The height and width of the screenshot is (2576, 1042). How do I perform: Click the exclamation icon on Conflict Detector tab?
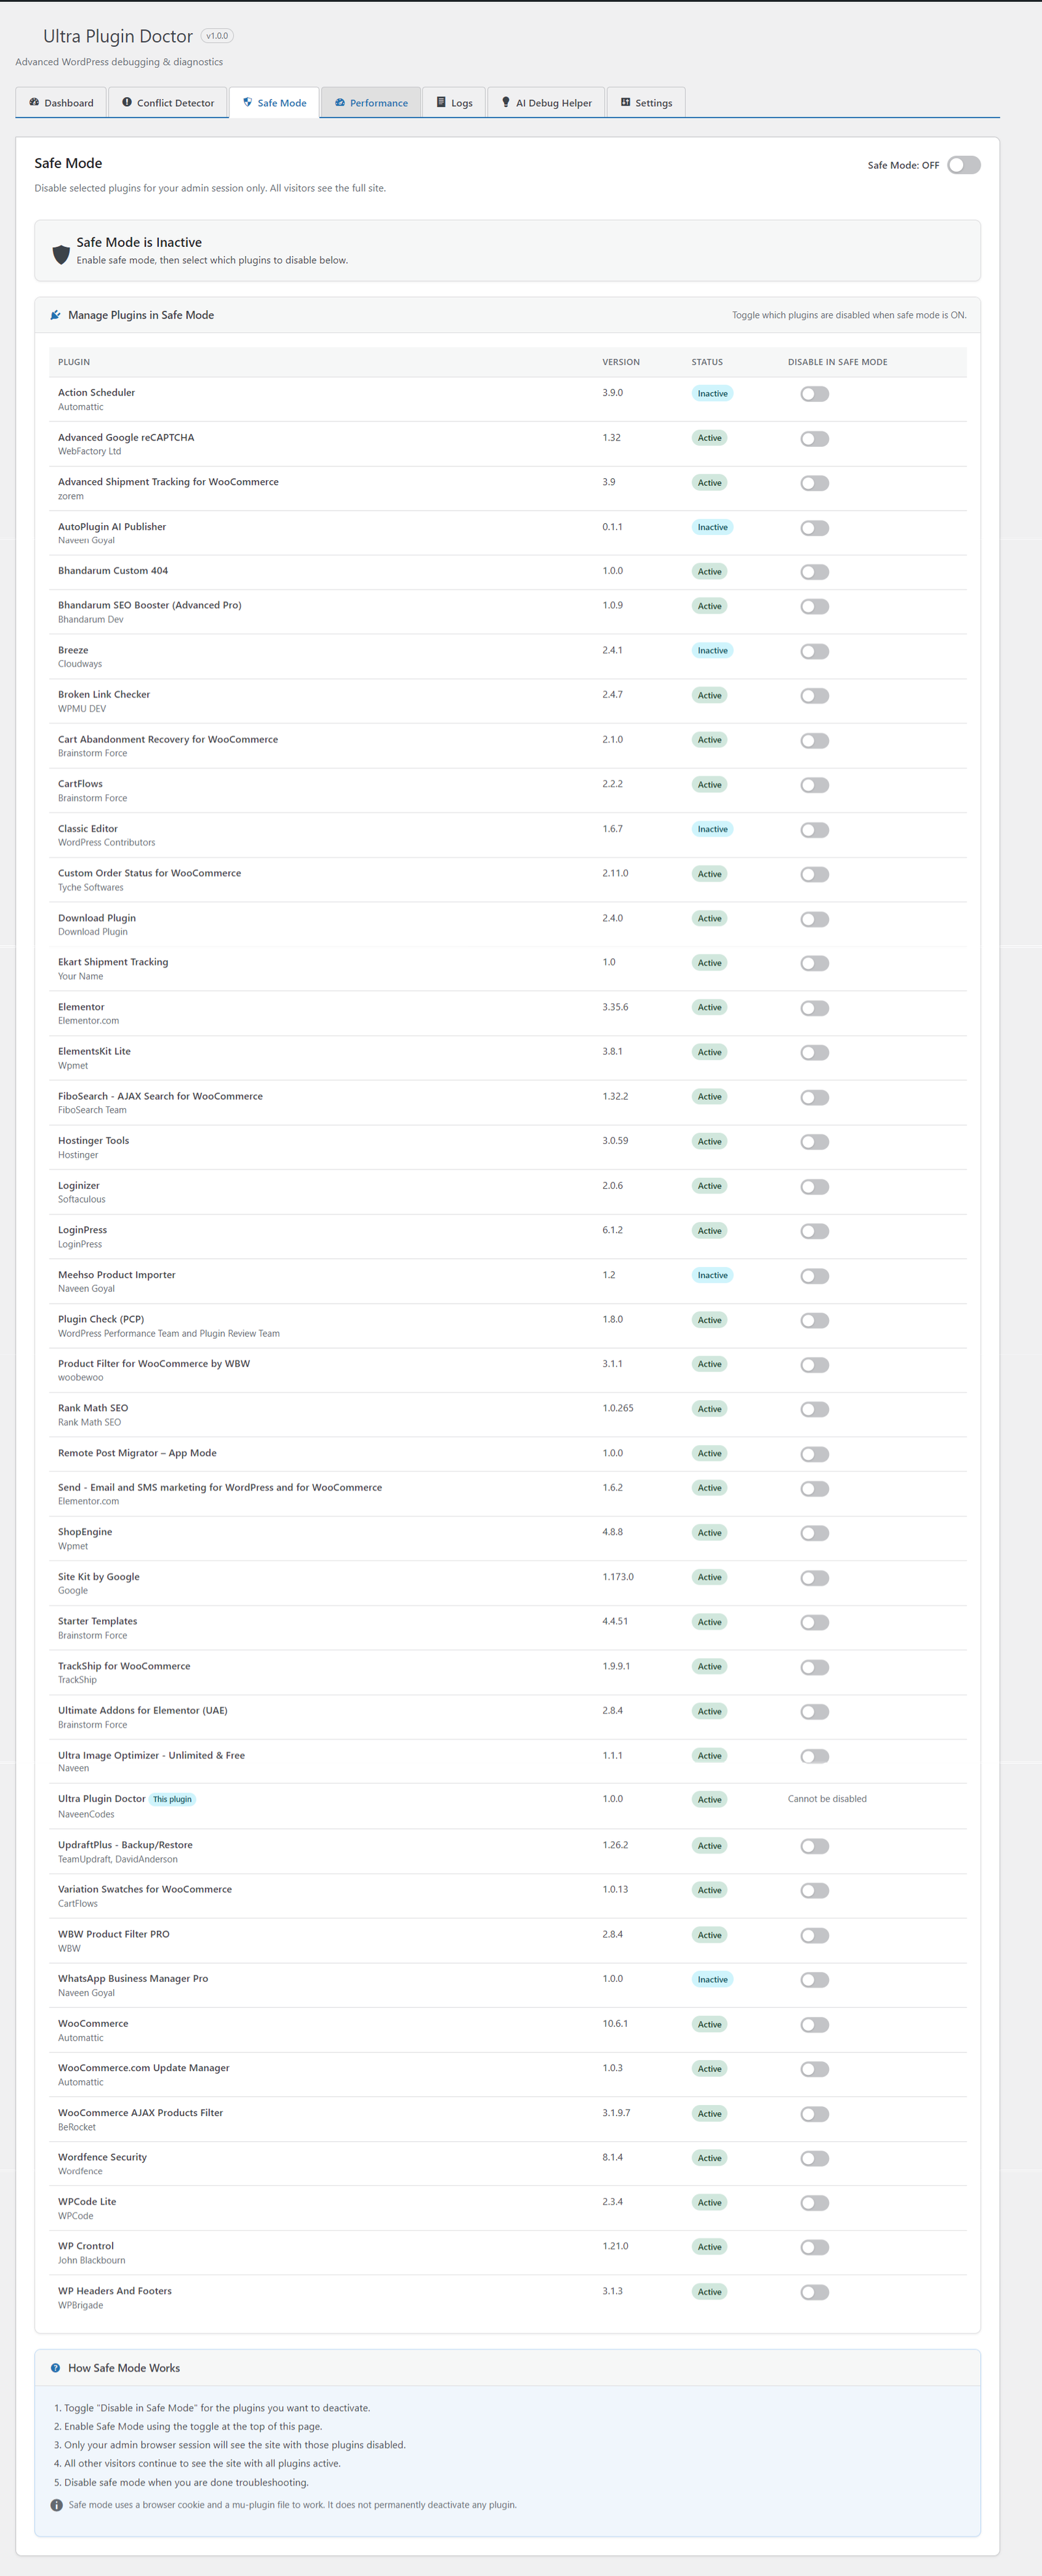[x=126, y=102]
